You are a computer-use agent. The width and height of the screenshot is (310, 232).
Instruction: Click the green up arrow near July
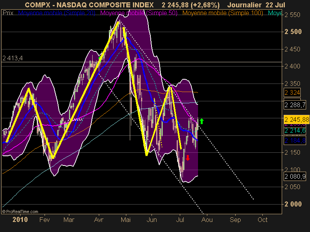(x=201, y=121)
